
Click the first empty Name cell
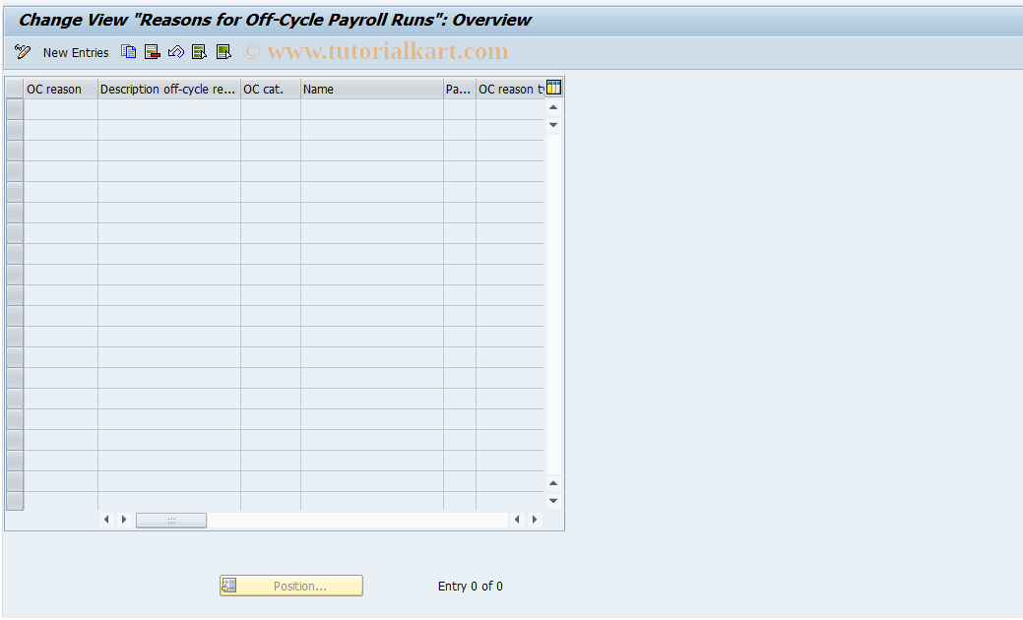372,109
